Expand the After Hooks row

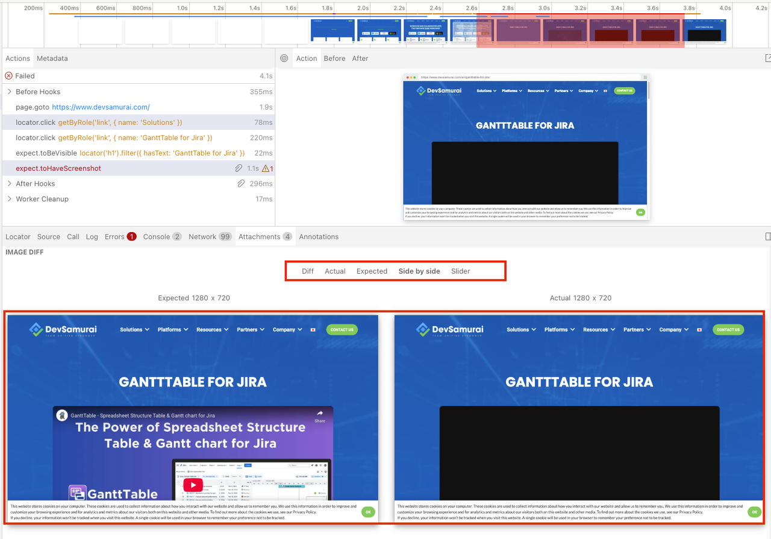click(10, 184)
